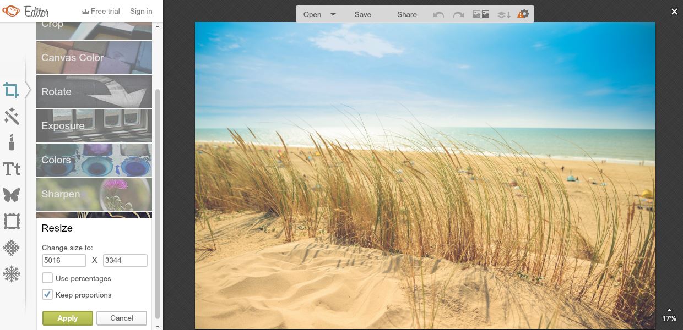Redo the last undone edit
This screenshot has height=330, width=683.
click(458, 14)
